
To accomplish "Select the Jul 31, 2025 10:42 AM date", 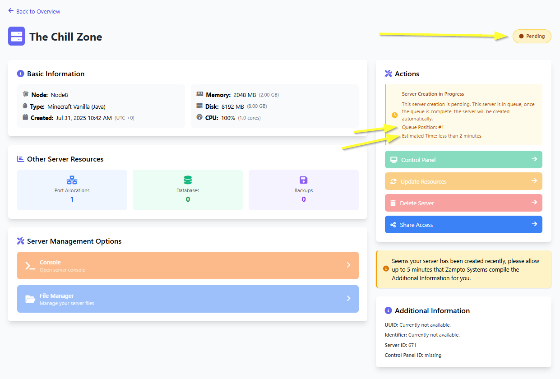I will (x=84, y=118).
